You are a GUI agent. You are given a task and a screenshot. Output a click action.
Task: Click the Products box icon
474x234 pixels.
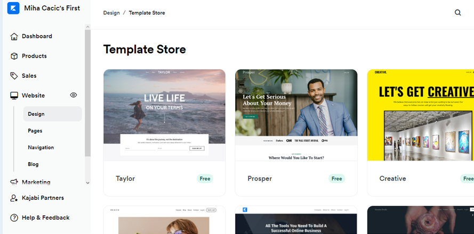(x=14, y=56)
